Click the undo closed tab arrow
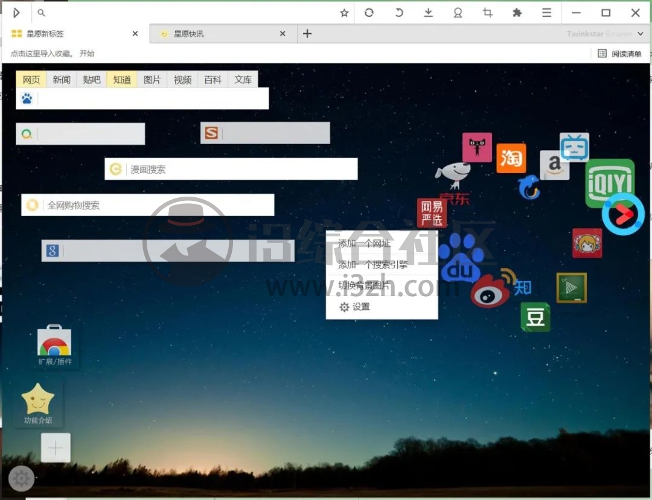 coord(399,13)
